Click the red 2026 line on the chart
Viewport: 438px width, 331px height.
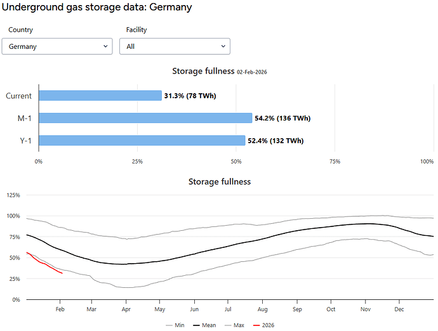tap(46, 264)
